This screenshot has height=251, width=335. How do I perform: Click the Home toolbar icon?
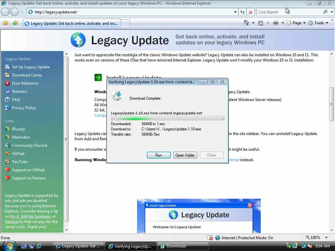(246, 23)
